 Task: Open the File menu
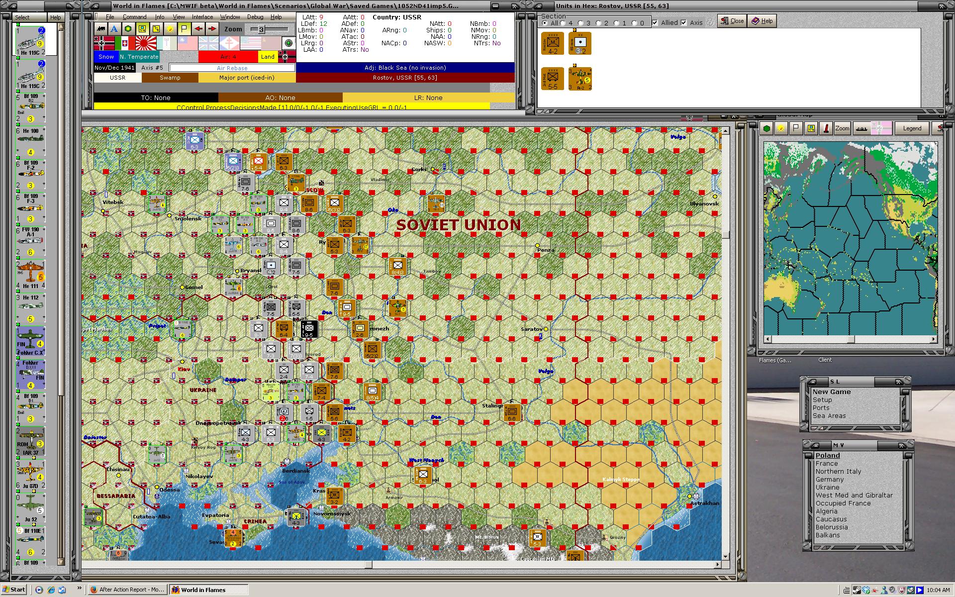110,17
